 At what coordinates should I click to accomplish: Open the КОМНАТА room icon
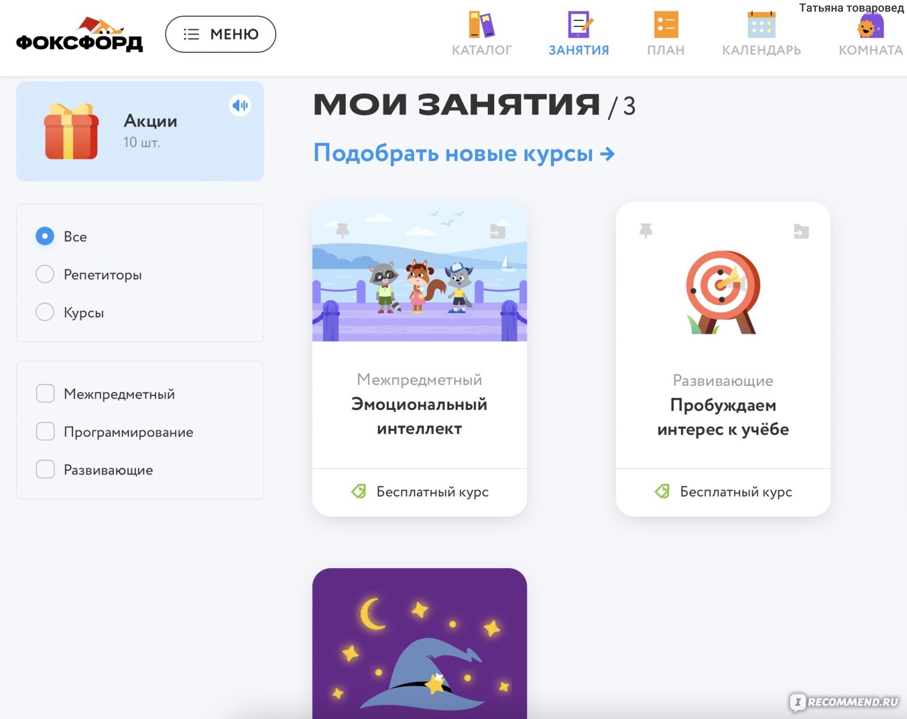click(x=870, y=26)
